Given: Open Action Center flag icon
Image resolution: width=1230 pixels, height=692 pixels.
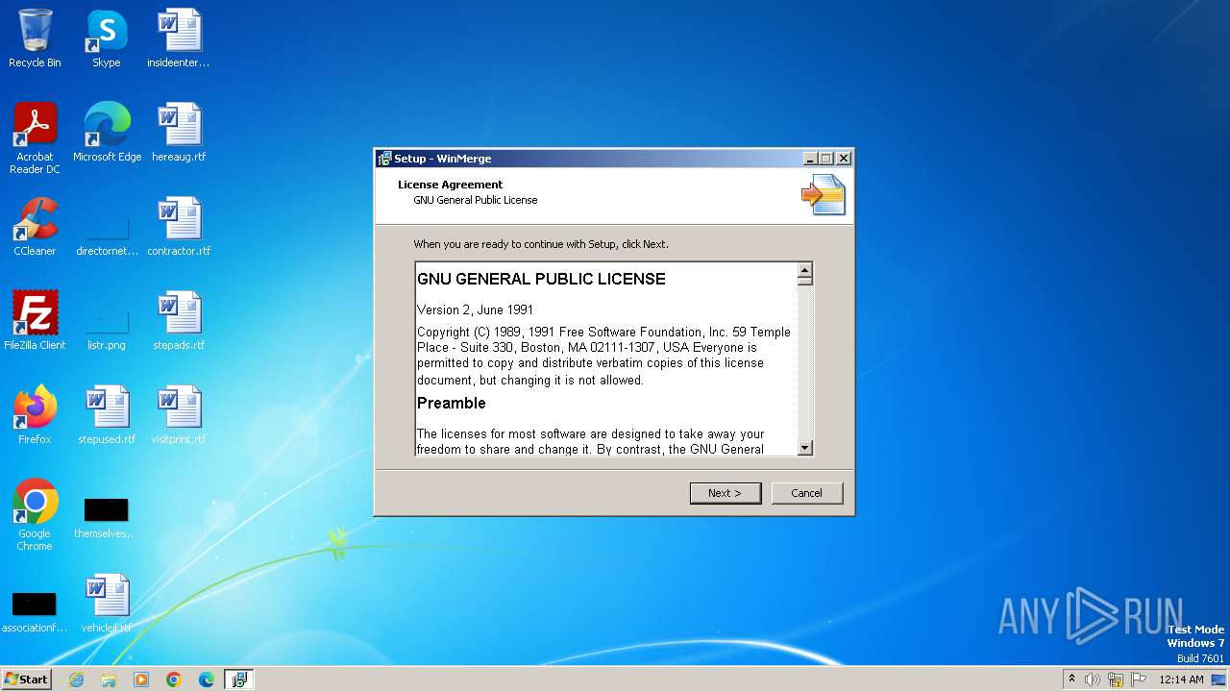Looking at the screenshot, I should [1139, 680].
